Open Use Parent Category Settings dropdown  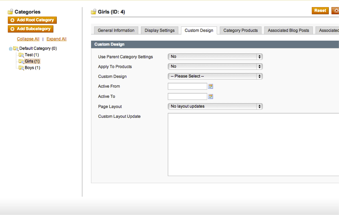(x=215, y=57)
